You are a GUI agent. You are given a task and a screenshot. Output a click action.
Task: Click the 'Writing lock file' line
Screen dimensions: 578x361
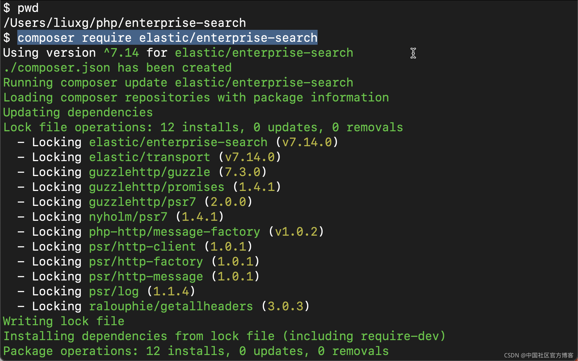[x=64, y=321]
